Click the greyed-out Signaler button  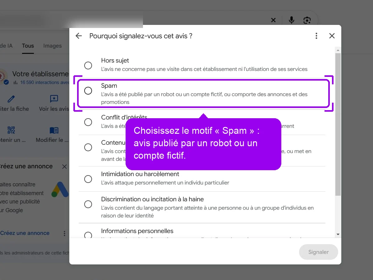point(318,252)
